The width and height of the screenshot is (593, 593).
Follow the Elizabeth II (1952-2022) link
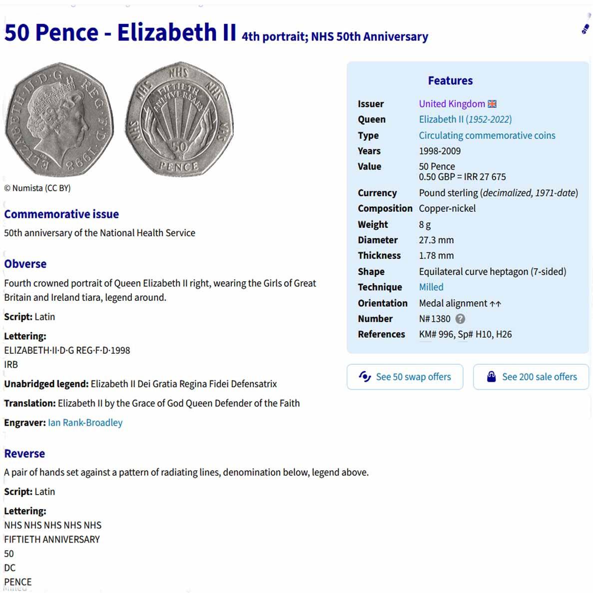tap(465, 119)
